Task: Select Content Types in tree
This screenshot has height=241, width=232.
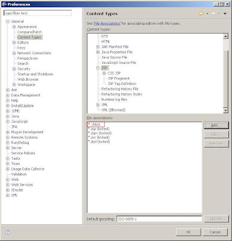Action: [x=30, y=37]
